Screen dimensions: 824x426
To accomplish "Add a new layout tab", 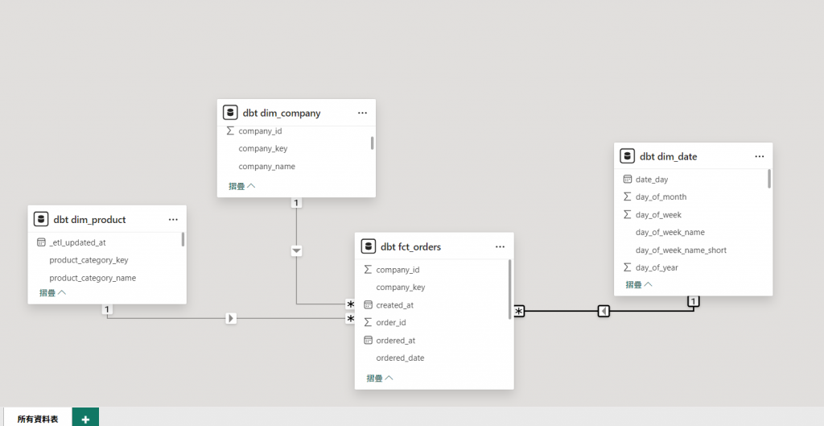I will tap(85, 419).
